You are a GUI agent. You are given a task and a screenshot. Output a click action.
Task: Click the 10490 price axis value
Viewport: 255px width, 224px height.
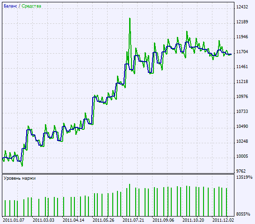point(242,126)
